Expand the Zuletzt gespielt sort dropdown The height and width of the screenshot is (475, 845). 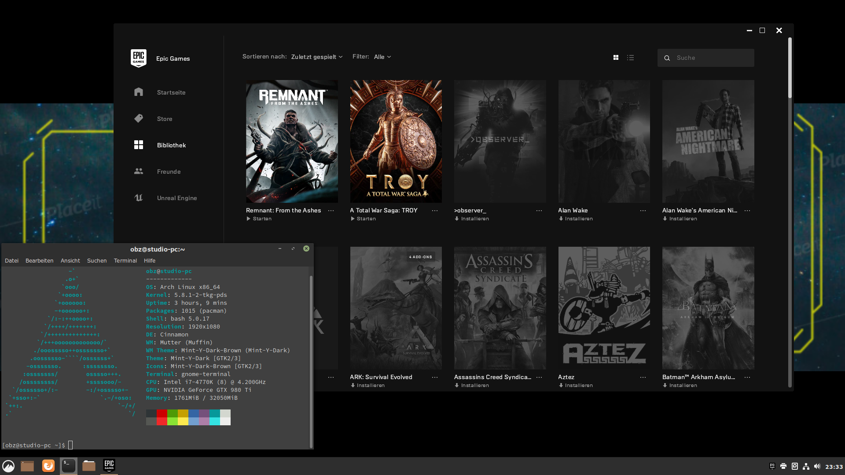pos(317,57)
